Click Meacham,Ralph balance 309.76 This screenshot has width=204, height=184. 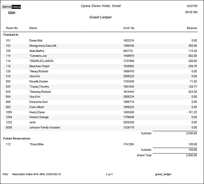(192, 66)
